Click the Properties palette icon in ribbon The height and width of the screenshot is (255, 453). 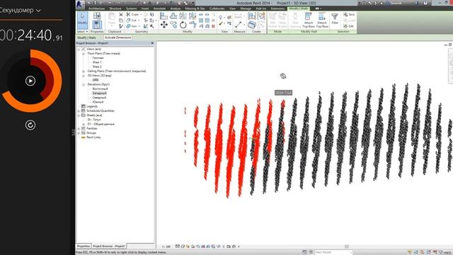[97, 25]
